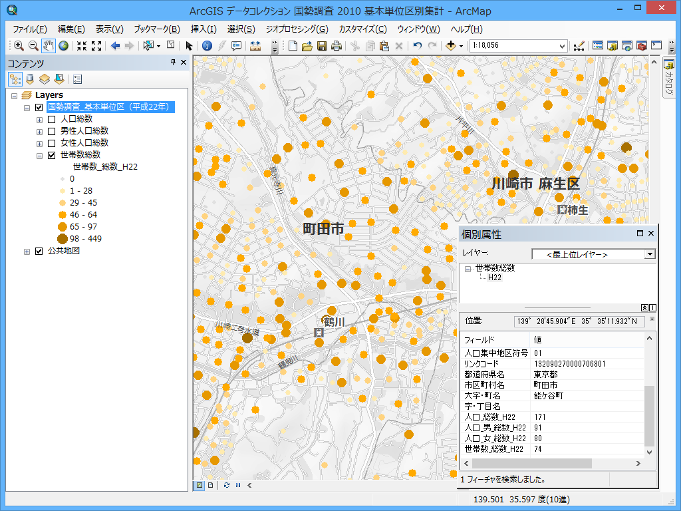Go back to previous extent

115,46
